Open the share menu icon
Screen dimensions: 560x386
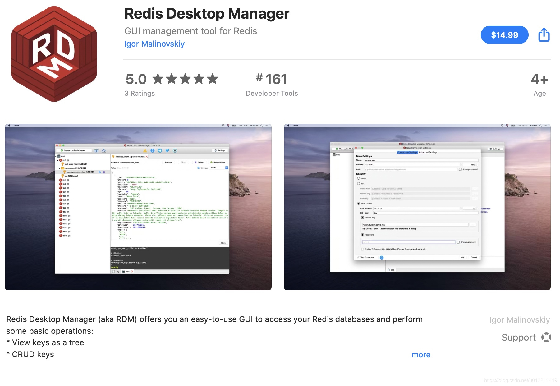click(544, 34)
